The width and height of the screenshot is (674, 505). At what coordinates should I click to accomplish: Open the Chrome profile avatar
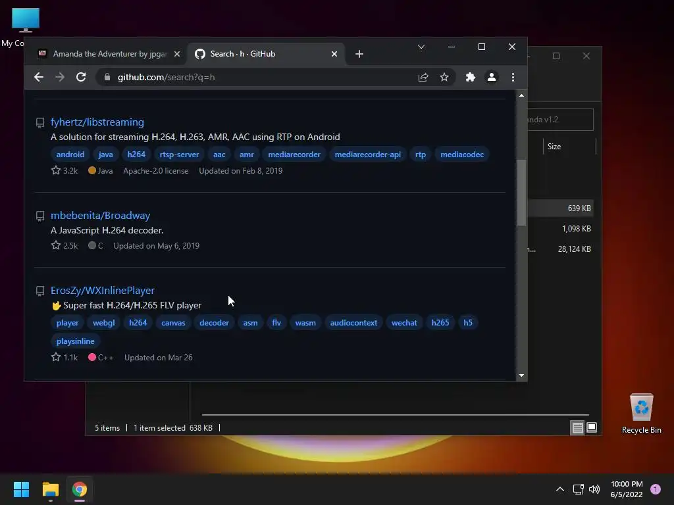(x=491, y=78)
